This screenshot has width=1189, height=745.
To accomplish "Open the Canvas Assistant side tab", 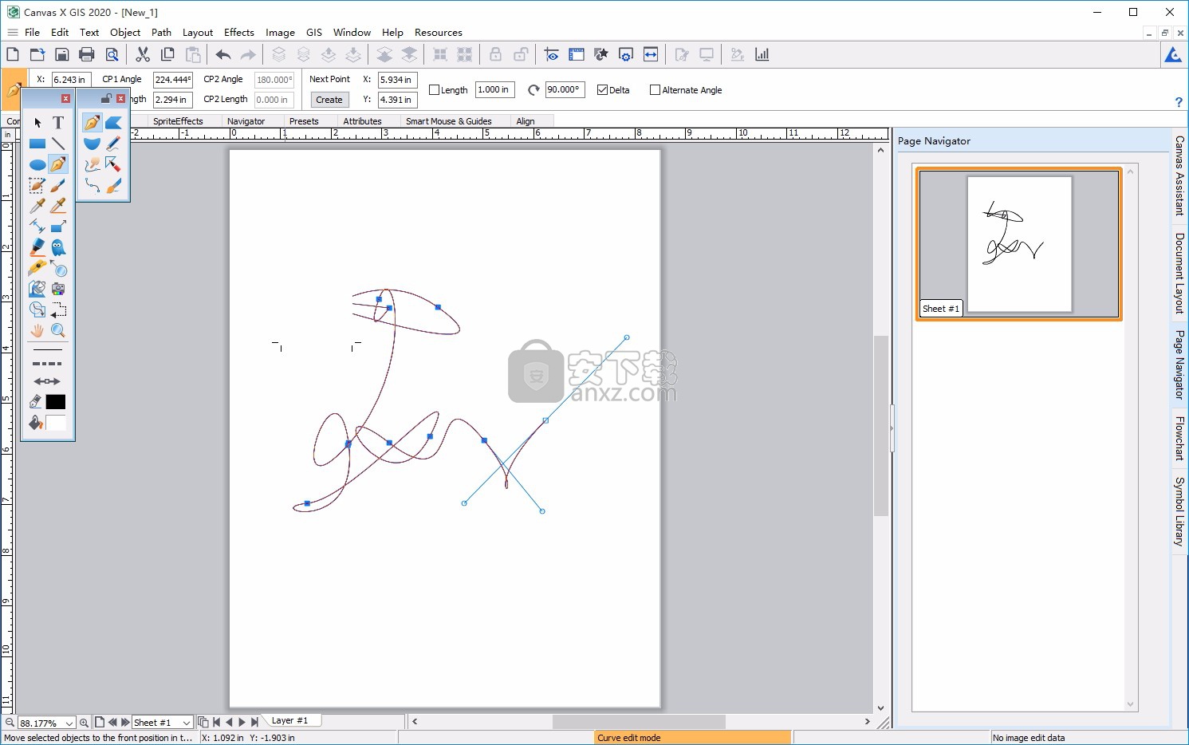I will [x=1179, y=175].
